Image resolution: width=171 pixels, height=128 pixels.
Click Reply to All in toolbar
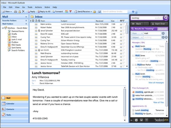click(x=44, y=11)
